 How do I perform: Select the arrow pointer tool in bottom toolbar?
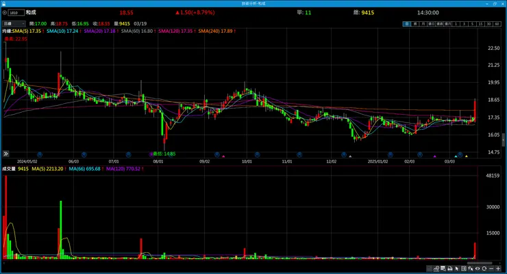point(456,269)
